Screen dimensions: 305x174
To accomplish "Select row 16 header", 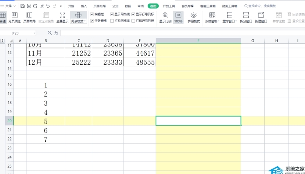I will 9,84.
